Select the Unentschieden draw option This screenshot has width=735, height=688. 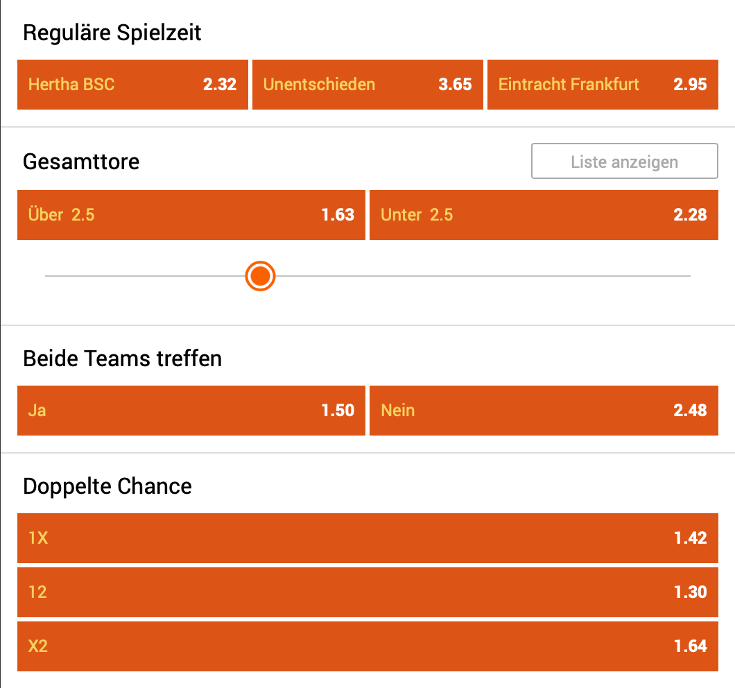pos(367,85)
